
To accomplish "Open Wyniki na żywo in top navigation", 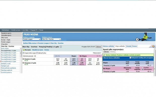I will coord(16,30).
